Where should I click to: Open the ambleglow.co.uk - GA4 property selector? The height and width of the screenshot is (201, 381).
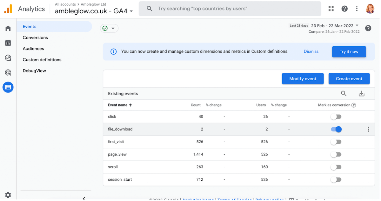(94, 11)
